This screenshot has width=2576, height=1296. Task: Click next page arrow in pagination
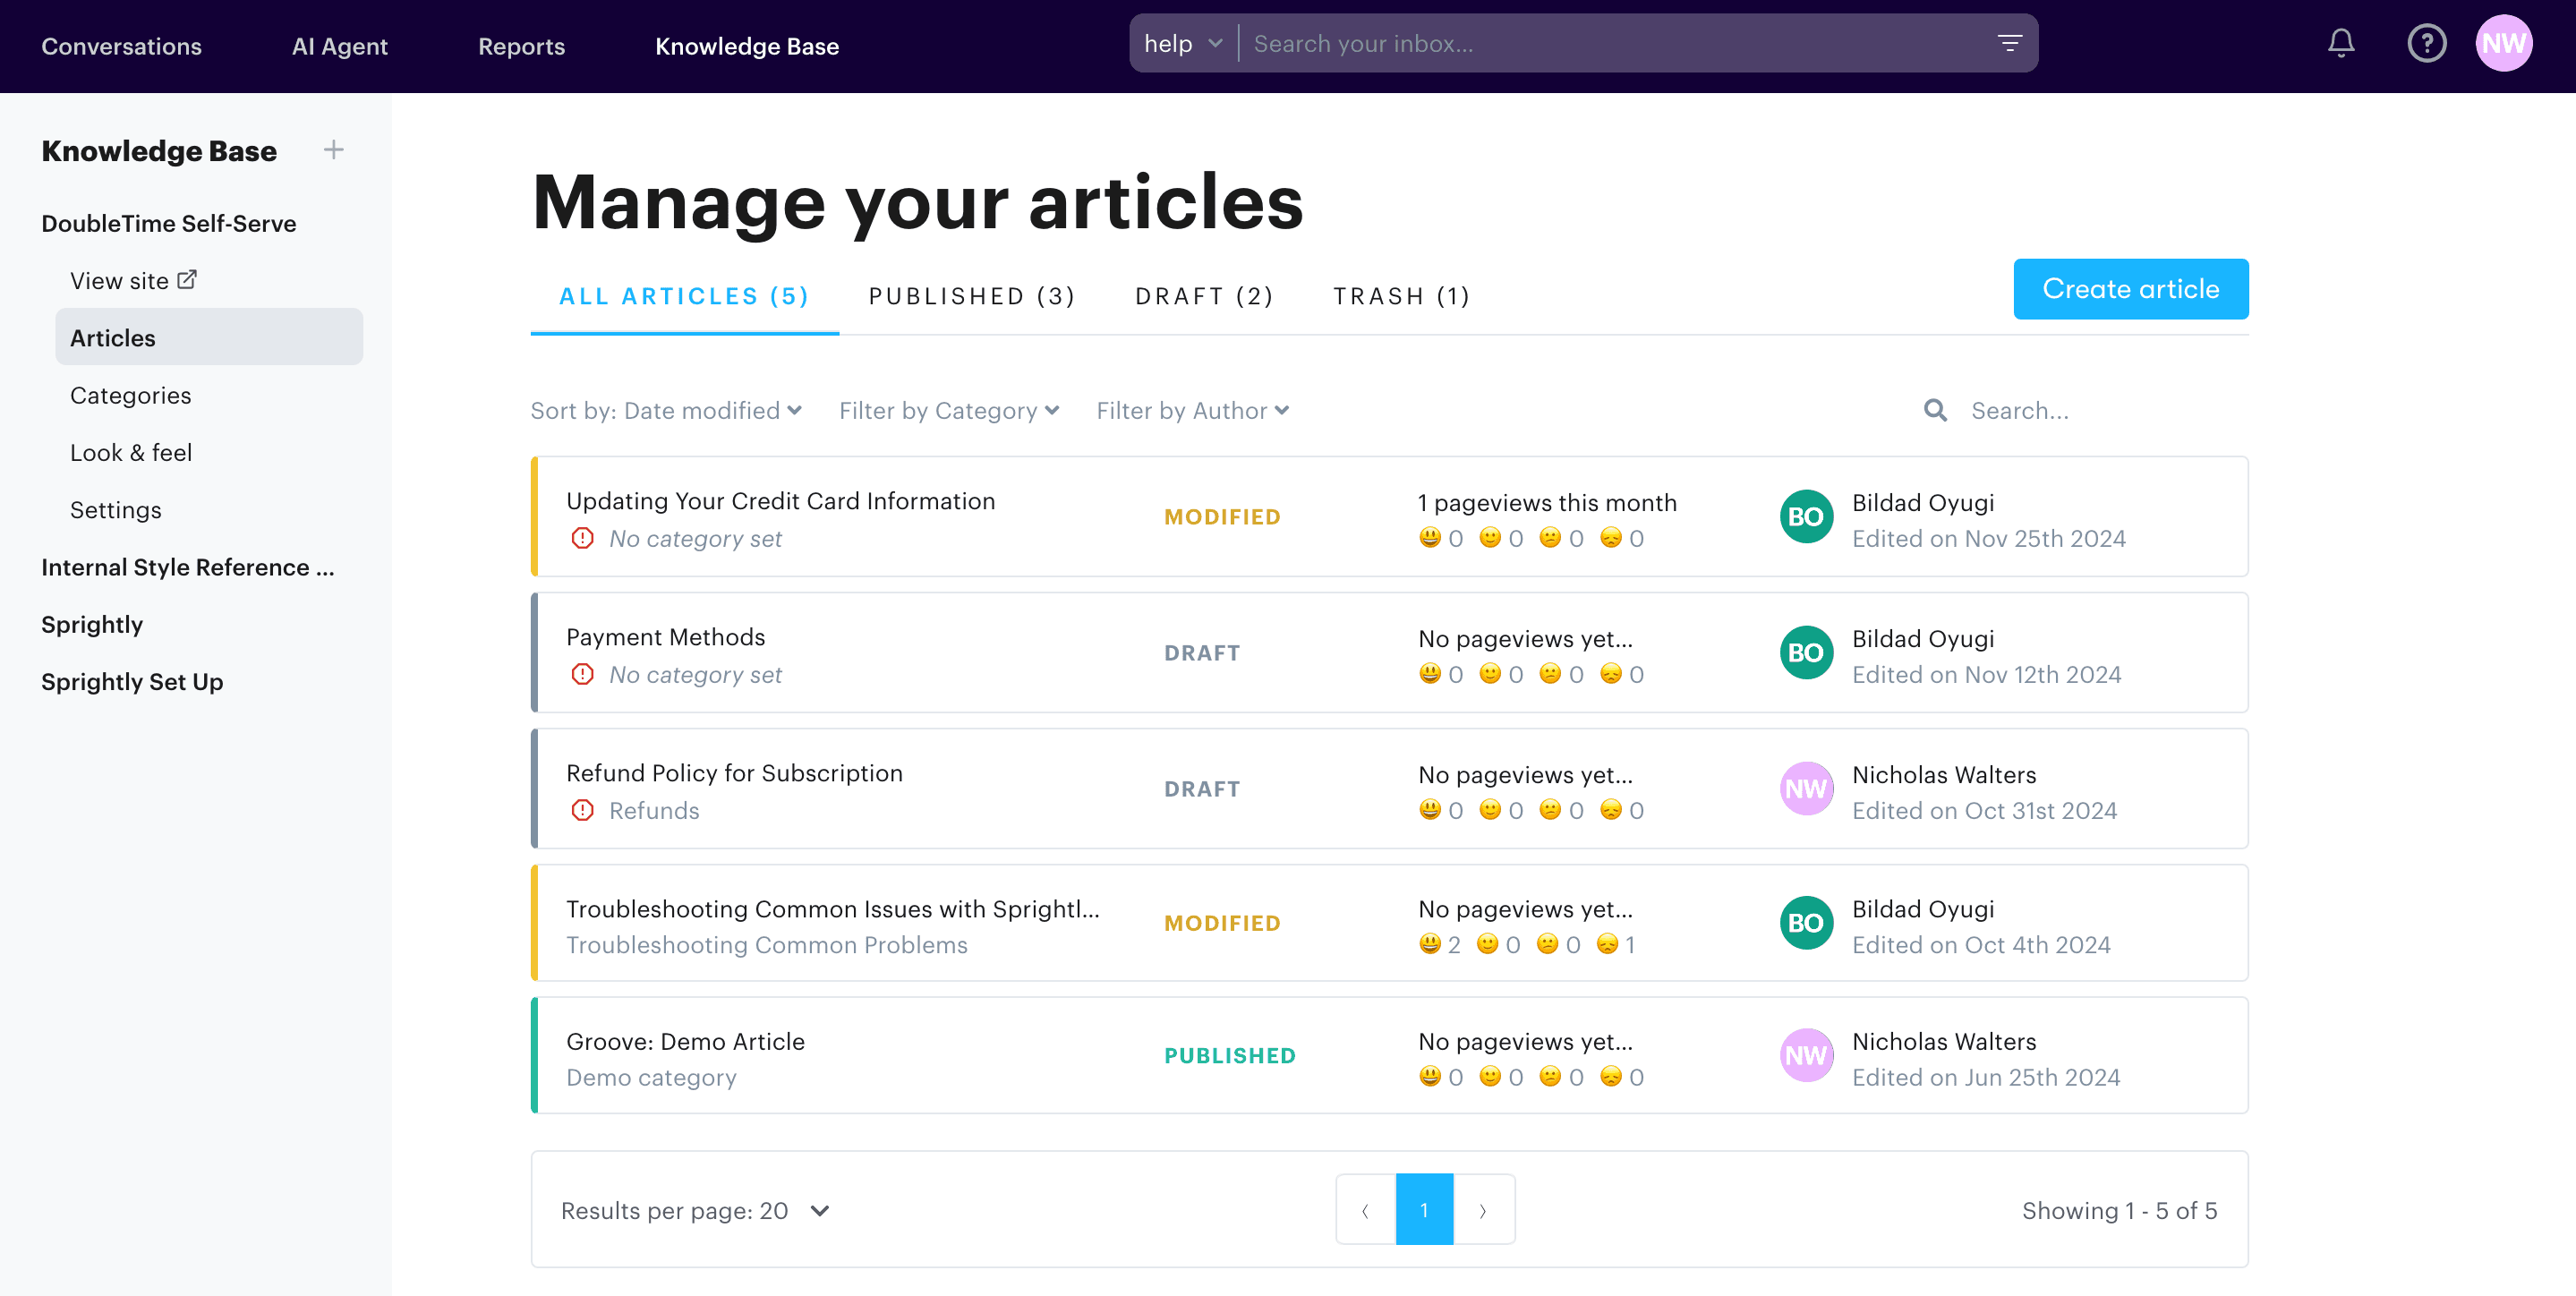1483,1210
